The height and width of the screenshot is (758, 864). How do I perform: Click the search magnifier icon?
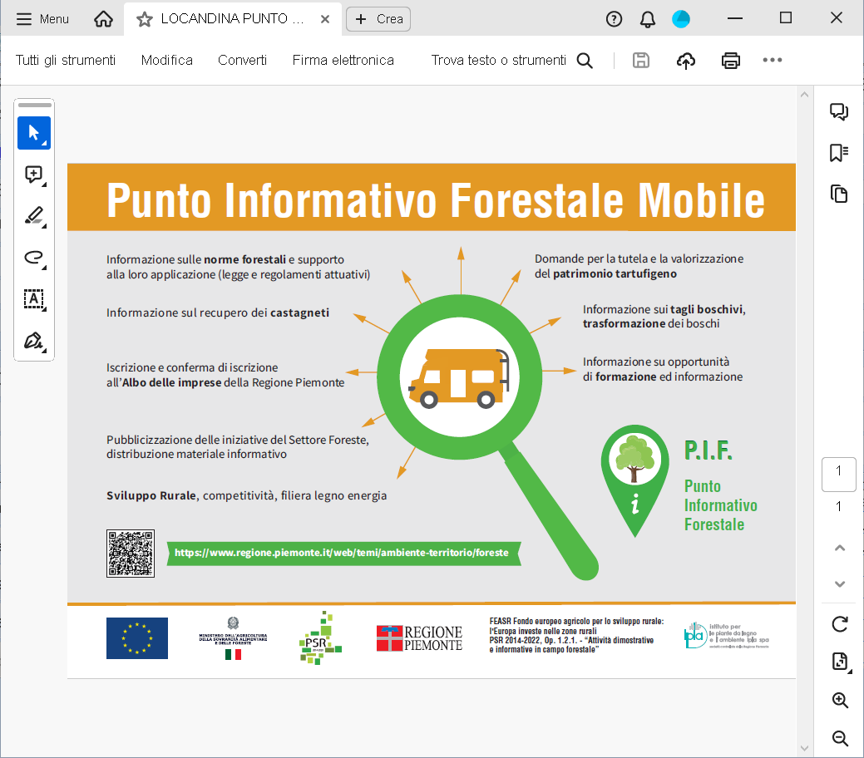point(585,60)
